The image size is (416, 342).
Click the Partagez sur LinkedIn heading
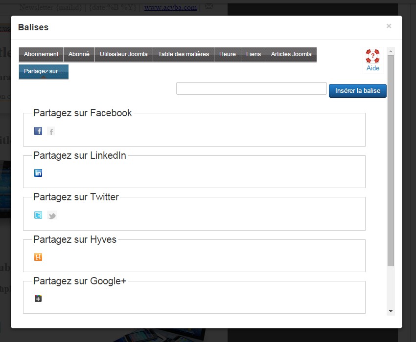coord(80,155)
